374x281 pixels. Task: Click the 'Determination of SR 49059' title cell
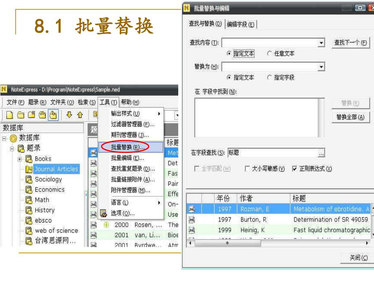[x=331, y=220]
